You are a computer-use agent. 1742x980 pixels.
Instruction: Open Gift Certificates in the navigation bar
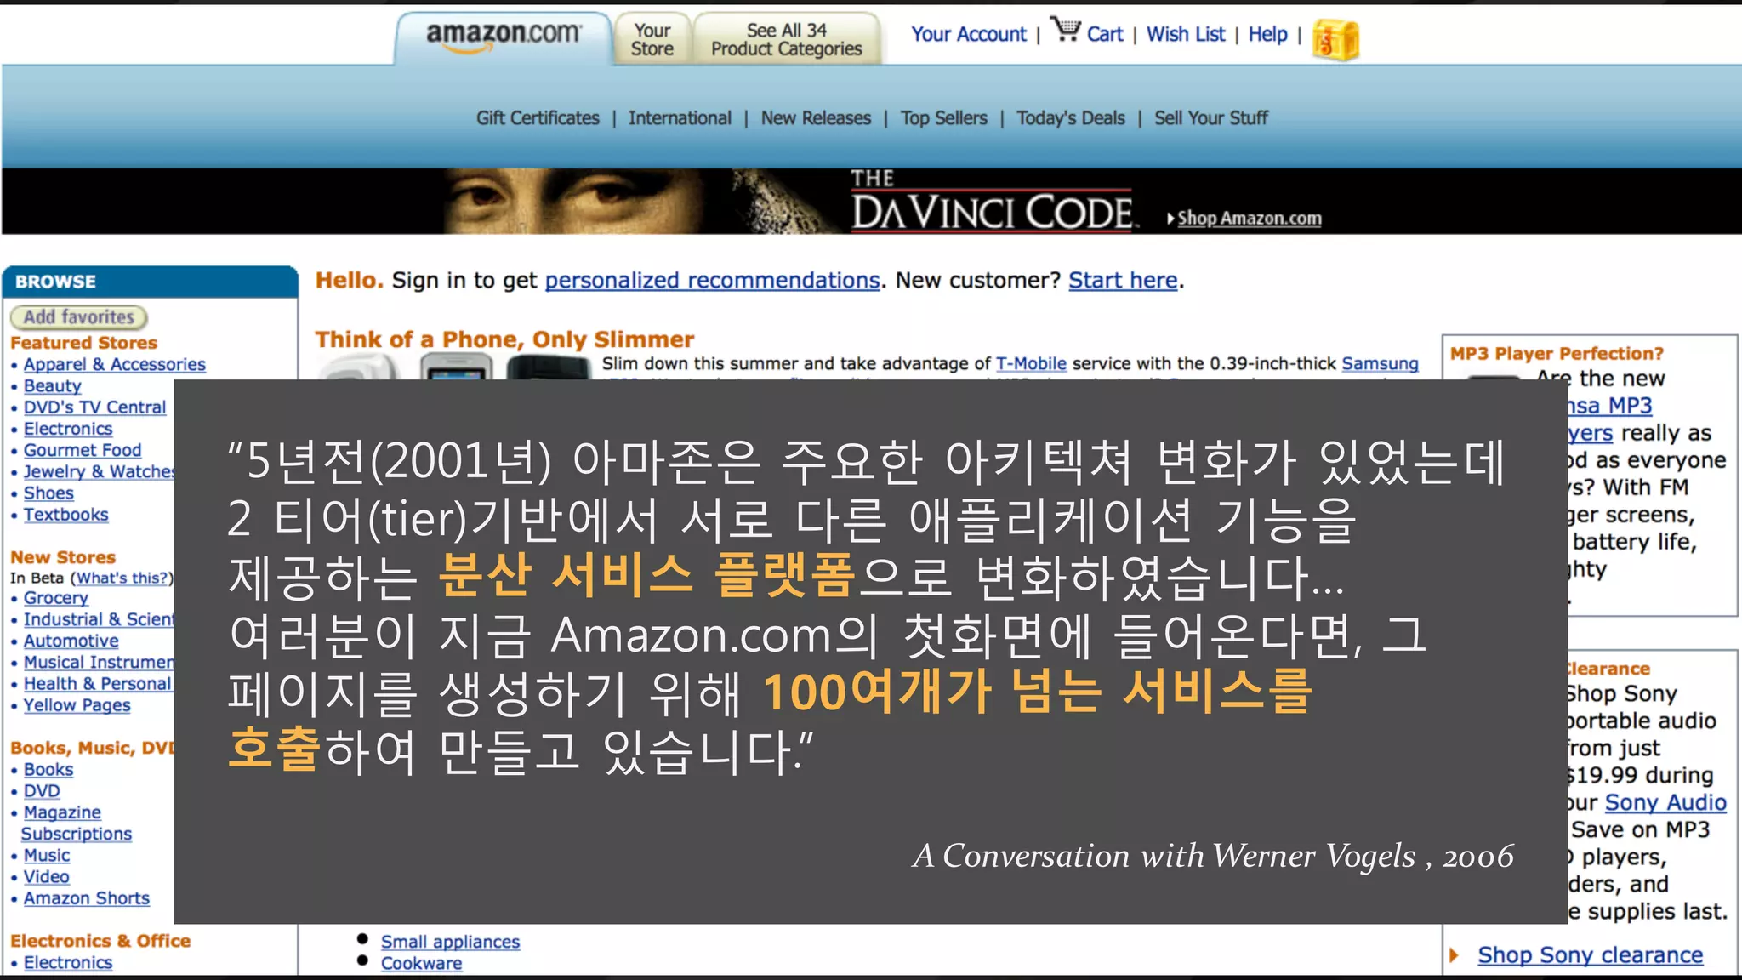point(538,118)
